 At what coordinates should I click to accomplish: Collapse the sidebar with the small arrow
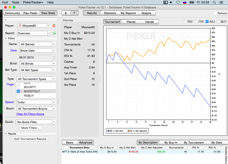(6, 20)
